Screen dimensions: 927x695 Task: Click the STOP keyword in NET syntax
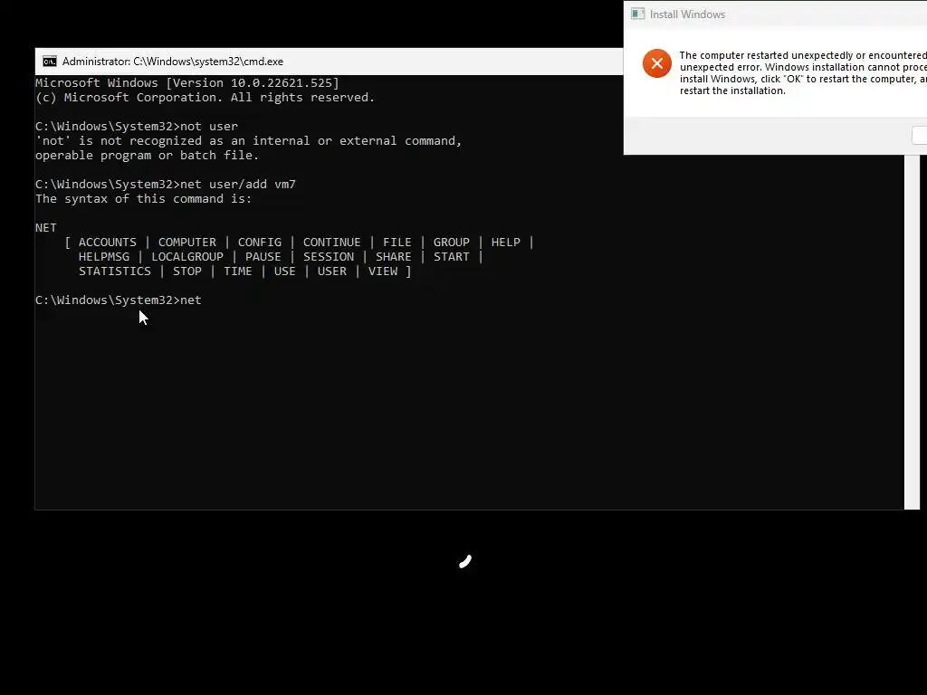[187, 271]
